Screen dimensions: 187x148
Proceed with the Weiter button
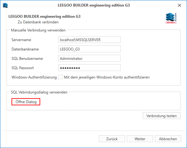140,139
